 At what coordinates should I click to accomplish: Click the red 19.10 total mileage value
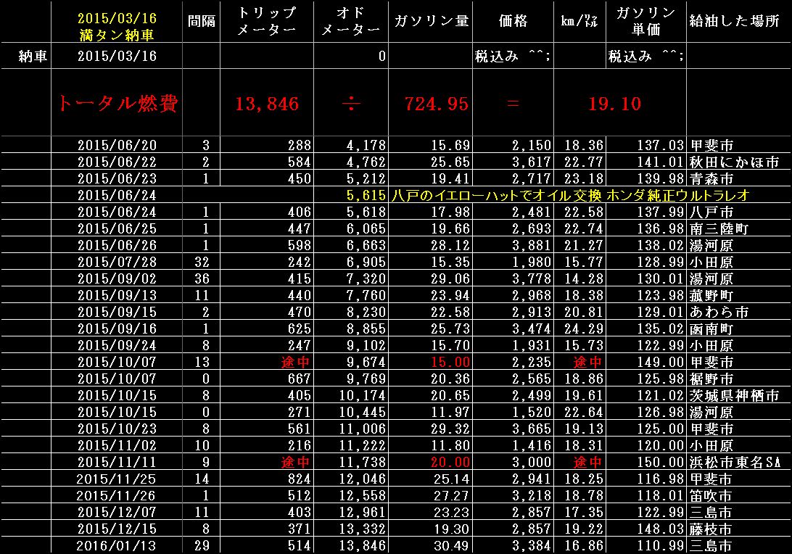pyautogui.click(x=615, y=104)
